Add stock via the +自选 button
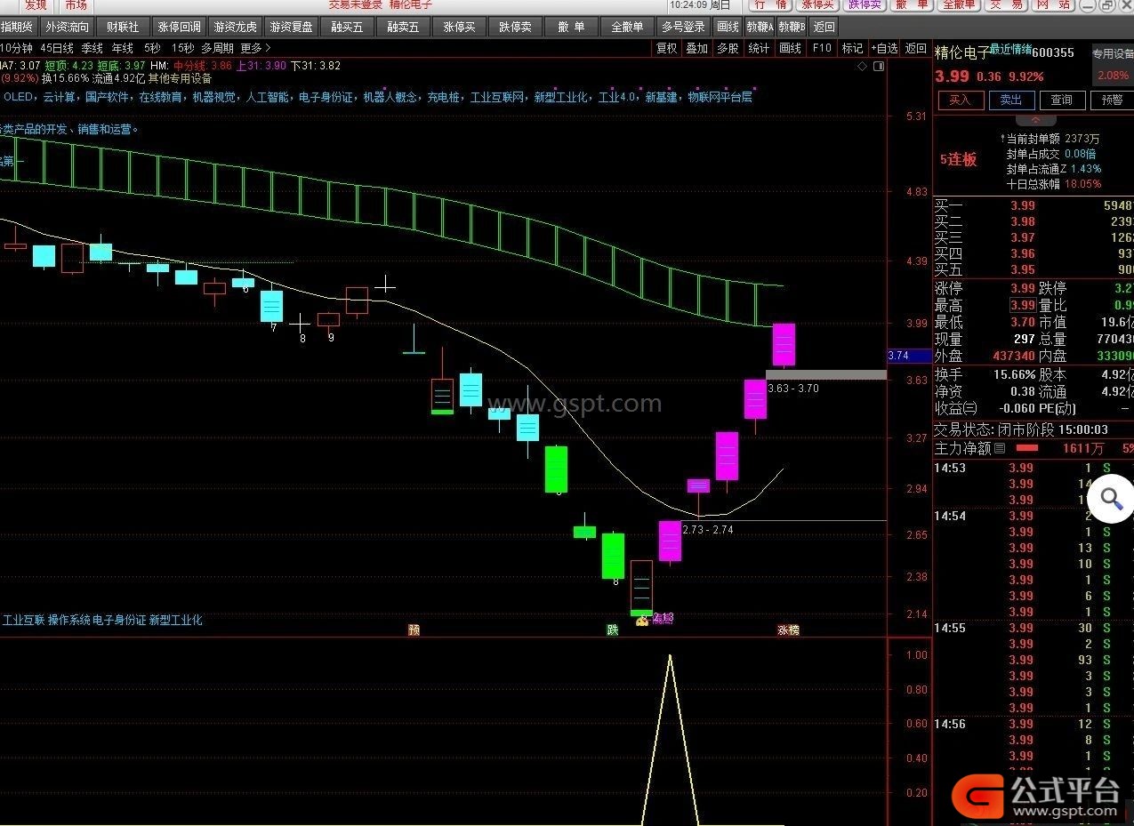Image resolution: width=1134 pixels, height=826 pixels. pos(884,48)
